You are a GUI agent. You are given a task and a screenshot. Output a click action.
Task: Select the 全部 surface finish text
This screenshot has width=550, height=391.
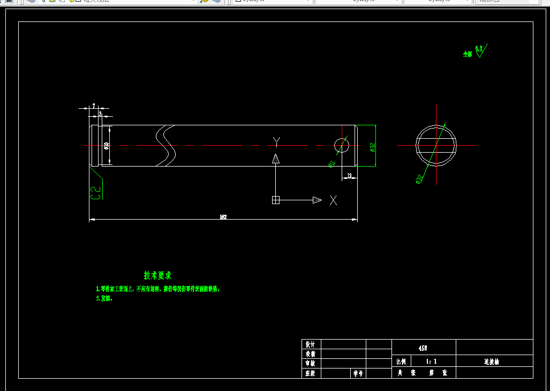point(468,54)
